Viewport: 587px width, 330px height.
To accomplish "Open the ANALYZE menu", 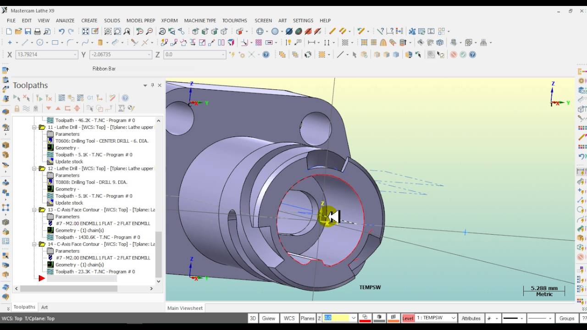I will [65, 21].
